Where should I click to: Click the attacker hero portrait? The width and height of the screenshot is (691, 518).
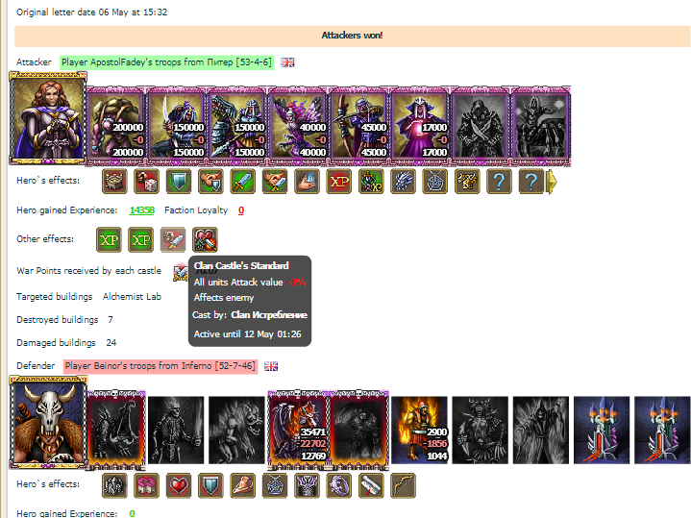point(48,118)
